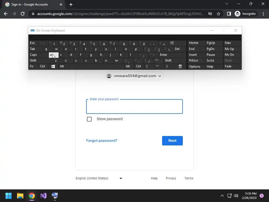Screen dimensions: 269x202
Task: Click the right arrow key on On-Screen Keyboard
Action: [167, 66]
